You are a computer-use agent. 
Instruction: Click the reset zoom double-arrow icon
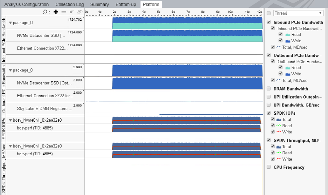pyautogui.click(x=79, y=12)
